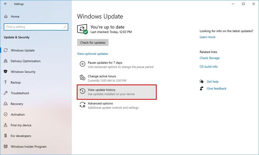This screenshot has height=155, width=259.
Task: Click the Advanced options gear-arrows icon
Action: [83, 105]
